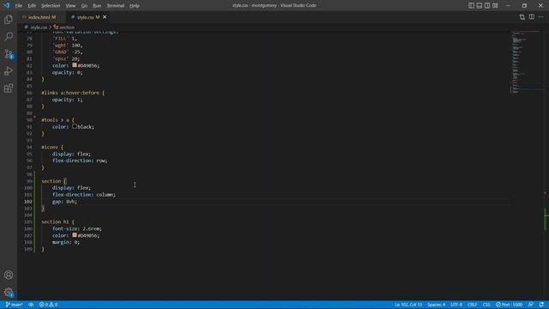Change the CRLF end of line sequence
Image resolution: width=549 pixels, height=309 pixels.
tap(473, 305)
